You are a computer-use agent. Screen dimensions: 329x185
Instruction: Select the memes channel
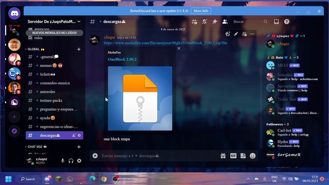tap(54, 66)
